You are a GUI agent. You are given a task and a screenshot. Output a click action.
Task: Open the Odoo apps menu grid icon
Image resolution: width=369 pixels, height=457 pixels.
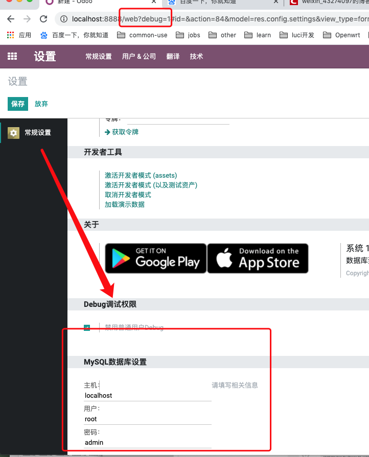pos(12,56)
